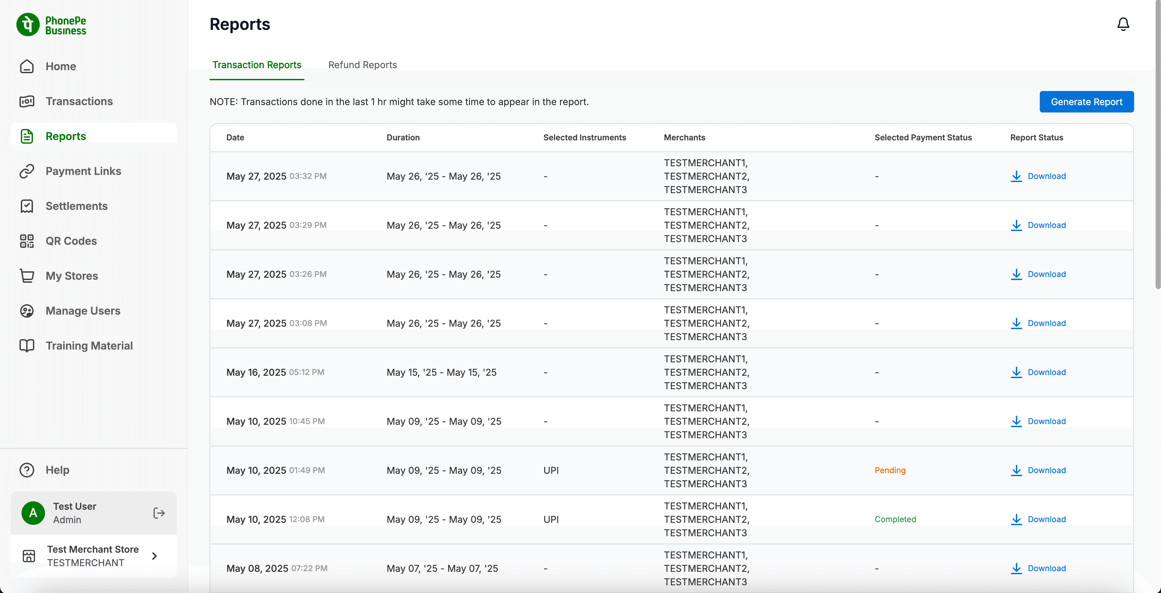Image resolution: width=1161 pixels, height=593 pixels.
Task: Click the Duration column header
Action: 403,137
